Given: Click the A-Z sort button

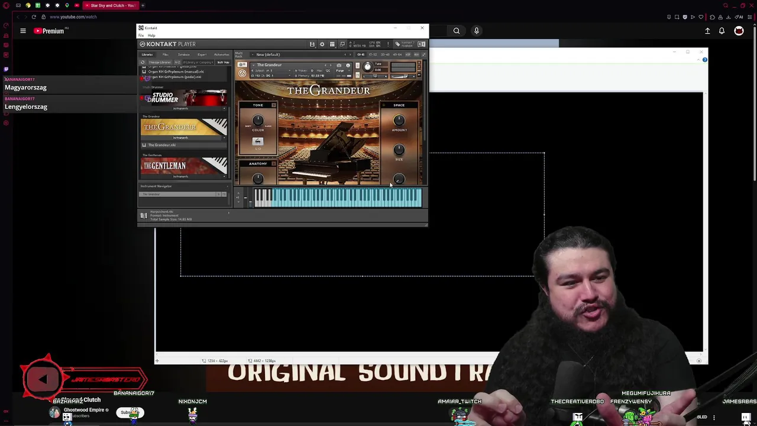Looking at the screenshot, I should (177, 62).
